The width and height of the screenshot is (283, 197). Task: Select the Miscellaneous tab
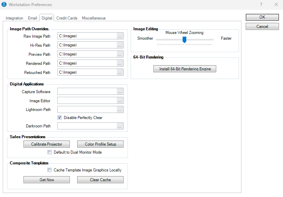tap(94, 18)
